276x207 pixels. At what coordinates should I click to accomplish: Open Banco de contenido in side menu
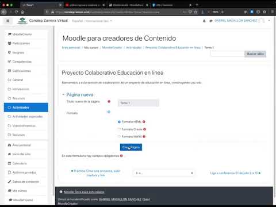(26, 182)
